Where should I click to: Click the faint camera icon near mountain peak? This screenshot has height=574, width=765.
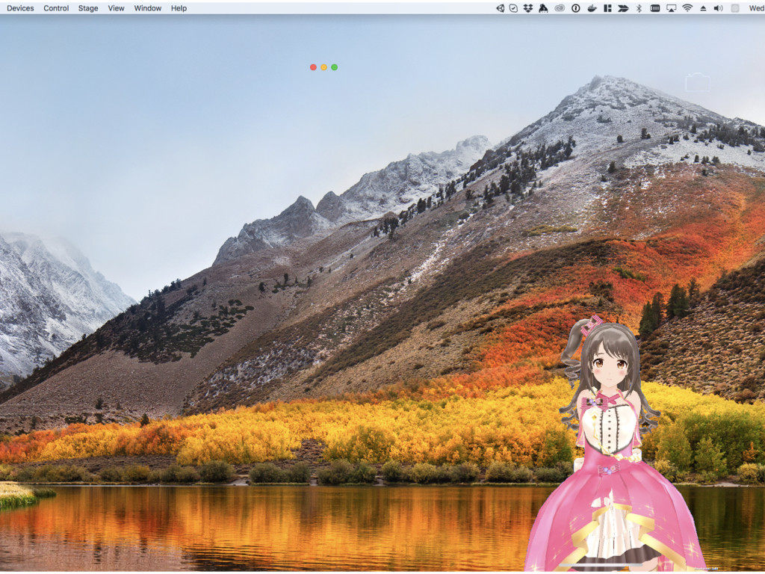697,82
